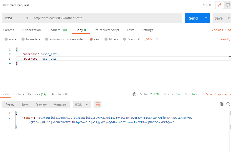Open the response JSON format dropdown
The image size is (231, 154).
tap(82, 105)
